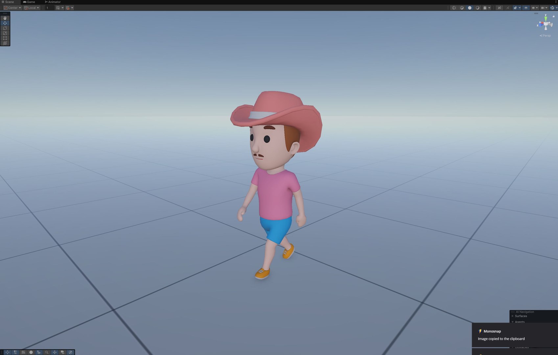Toggle snap increment icon
558x355 pixels.
click(x=68, y=8)
